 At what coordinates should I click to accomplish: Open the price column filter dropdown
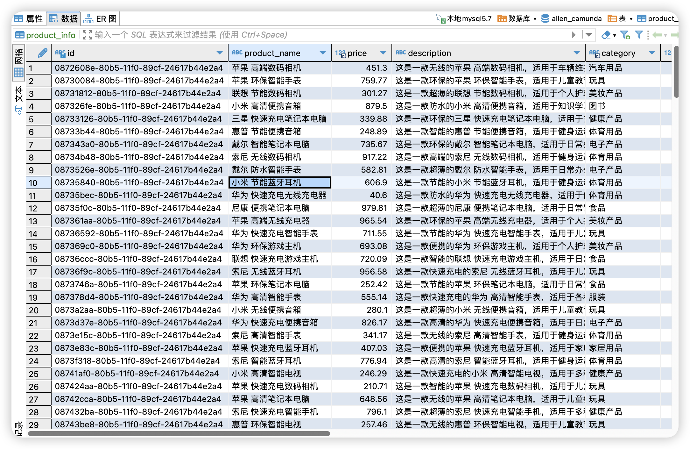pyautogui.click(x=383, y=53)
